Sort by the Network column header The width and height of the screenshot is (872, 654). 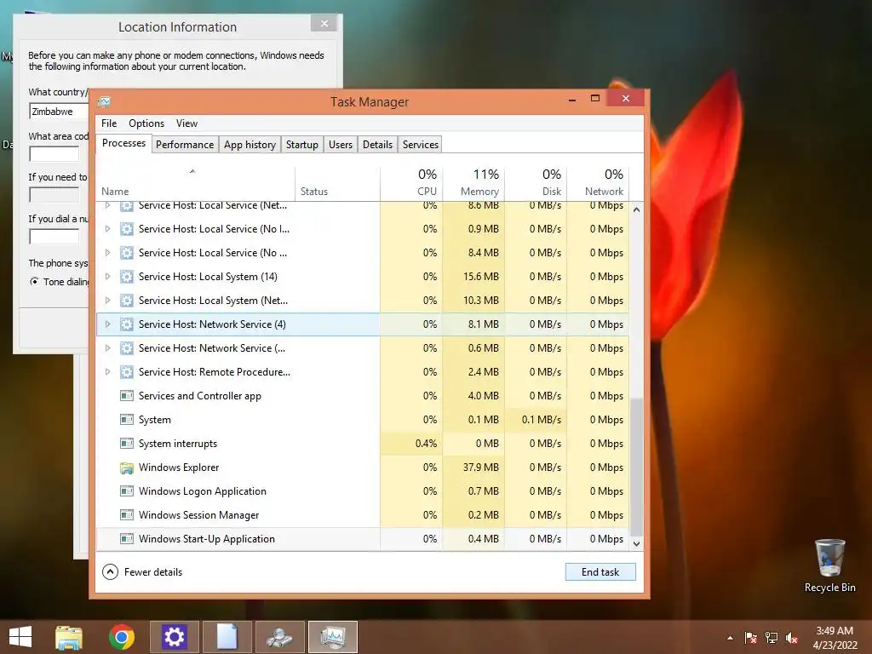tap(599, 184)
